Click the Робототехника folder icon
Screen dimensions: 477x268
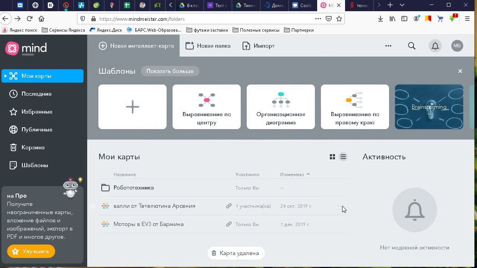(x=105, y=188)
